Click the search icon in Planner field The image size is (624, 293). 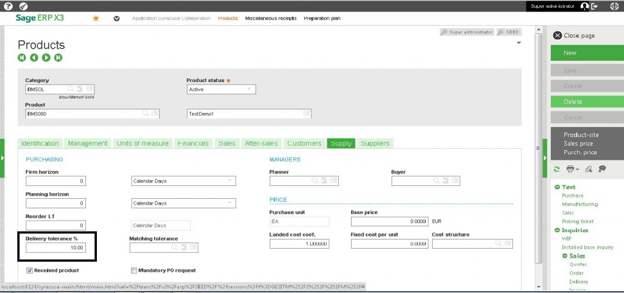click(x=315, y=181)
